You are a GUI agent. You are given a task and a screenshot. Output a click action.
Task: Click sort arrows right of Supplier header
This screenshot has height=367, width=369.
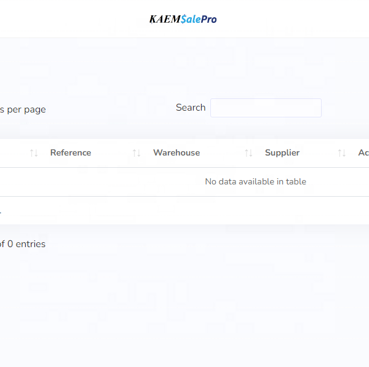pyautogui.click(x=341, y=153)
